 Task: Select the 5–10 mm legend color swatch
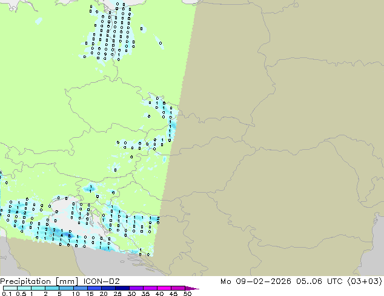66,288
